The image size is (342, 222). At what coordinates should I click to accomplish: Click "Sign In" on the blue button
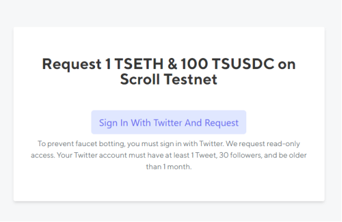pyautogui.click(x=114, y=123)
